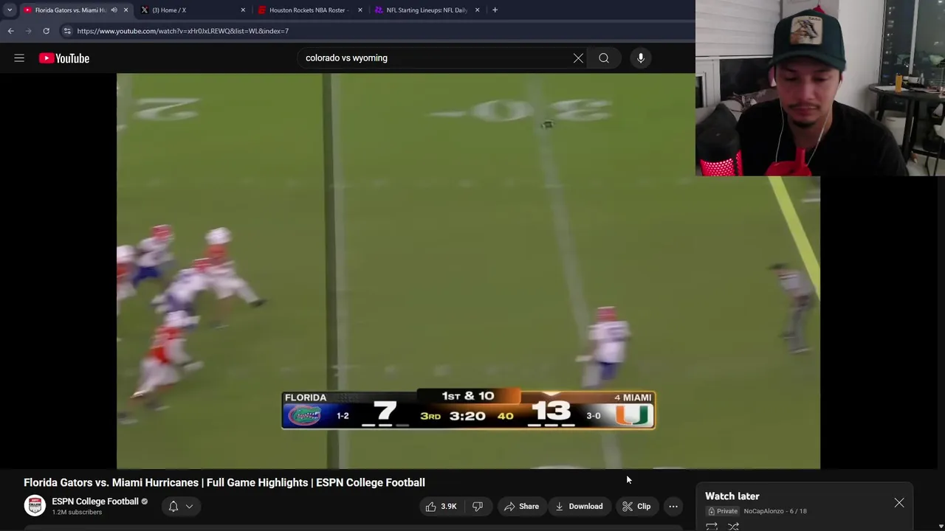Viewport: 945px width, 531px height.
Task: Switch to the Home / X tab
Action: (193, 10)
